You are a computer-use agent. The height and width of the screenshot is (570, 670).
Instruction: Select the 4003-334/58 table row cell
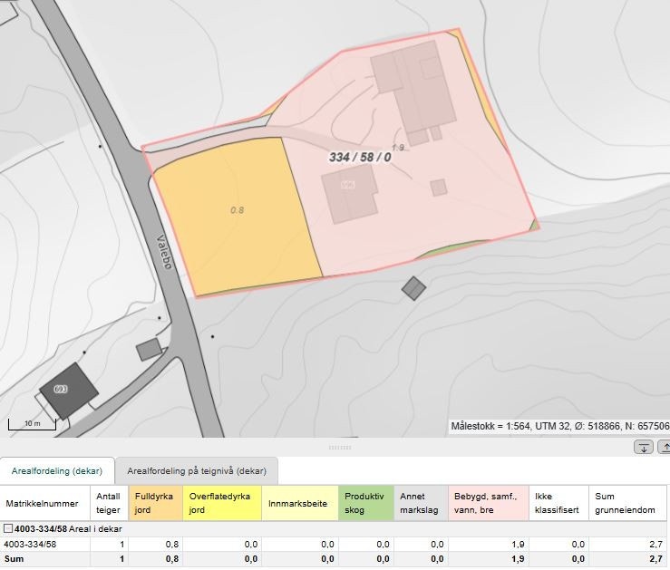(x=44, y=544)
